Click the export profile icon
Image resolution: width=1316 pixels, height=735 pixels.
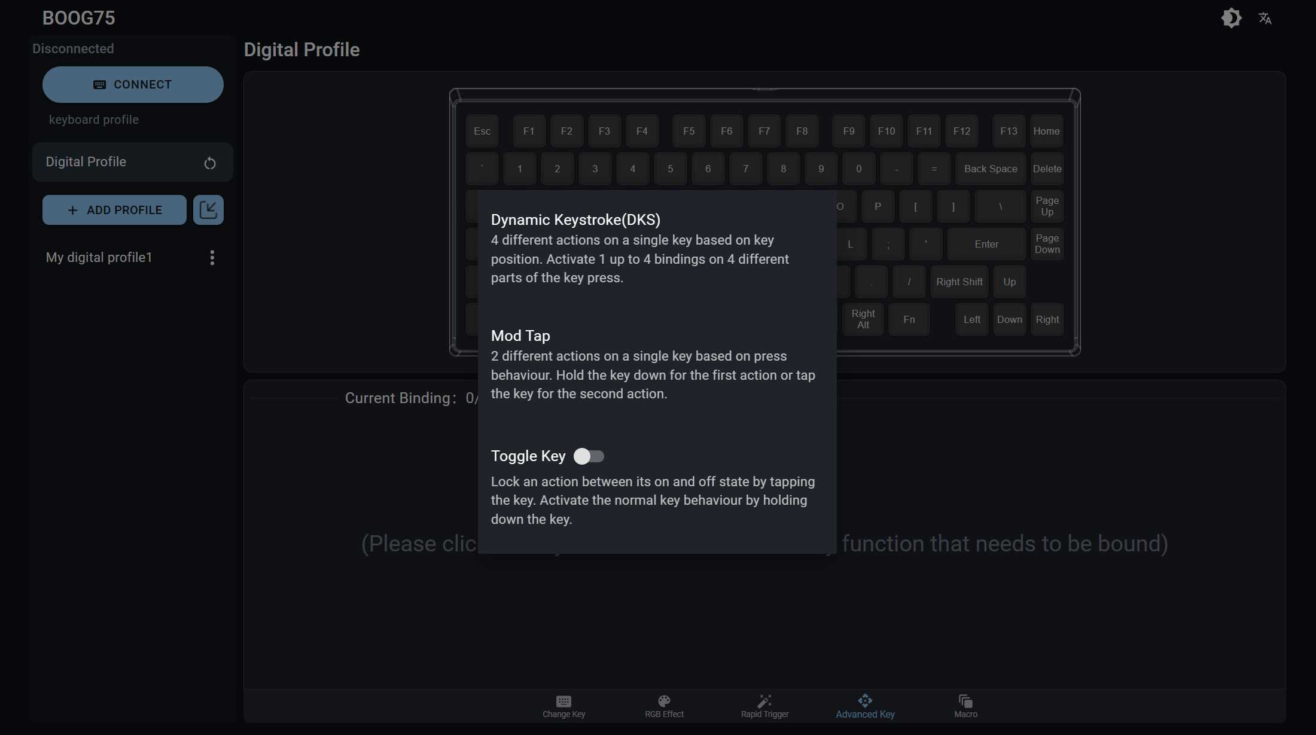click(208, 209)
